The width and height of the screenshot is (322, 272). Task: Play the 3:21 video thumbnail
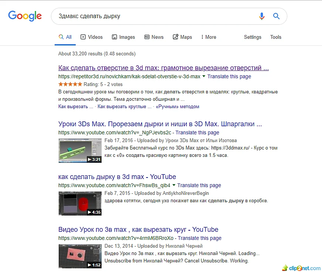click(x=80, y=151)
